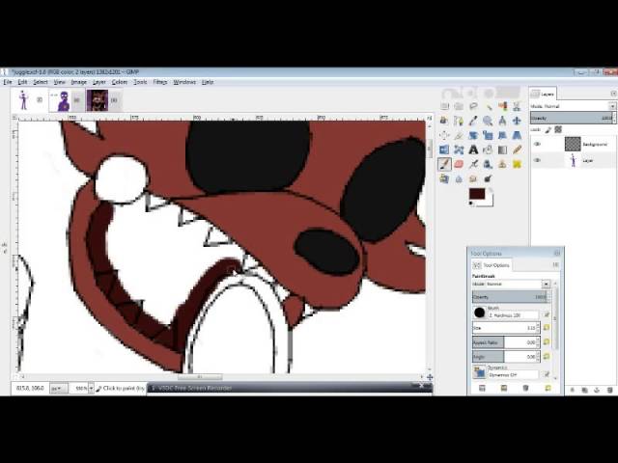Select the Select by Color tool
This screenshot has width=618, height=463.
502,106
